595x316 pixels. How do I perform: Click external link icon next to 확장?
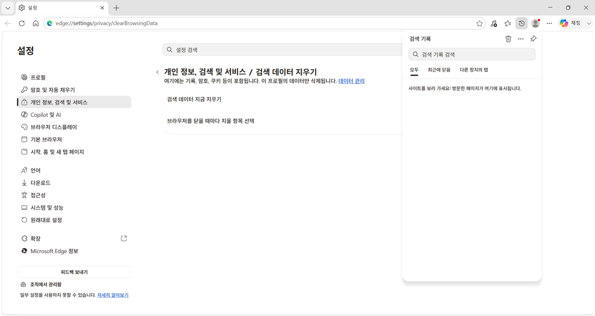[124, 238]
